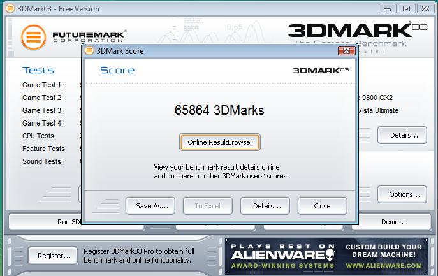Click the Sound Tests: label
438x276 pixels.
click(x=43, y=161)
